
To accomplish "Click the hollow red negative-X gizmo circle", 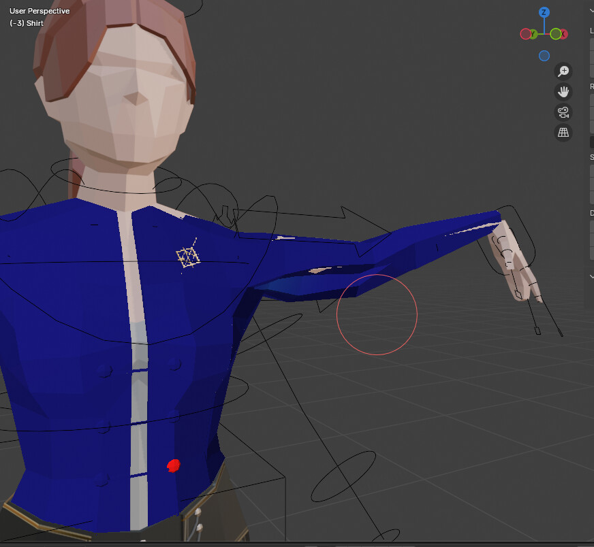I will click(525, 34).
